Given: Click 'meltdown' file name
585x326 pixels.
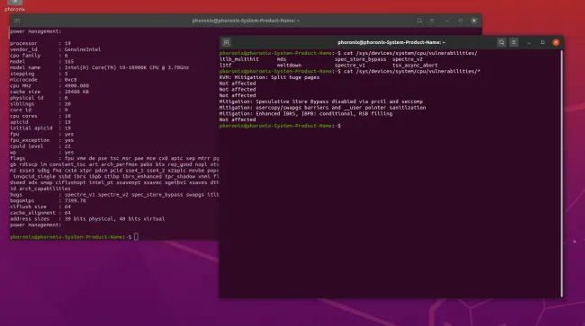Looking at the screenshot, I should pyautogui.click(x=289, y=66).
